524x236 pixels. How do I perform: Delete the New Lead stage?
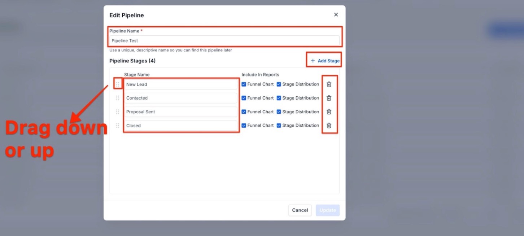click(x=329, y=84)
